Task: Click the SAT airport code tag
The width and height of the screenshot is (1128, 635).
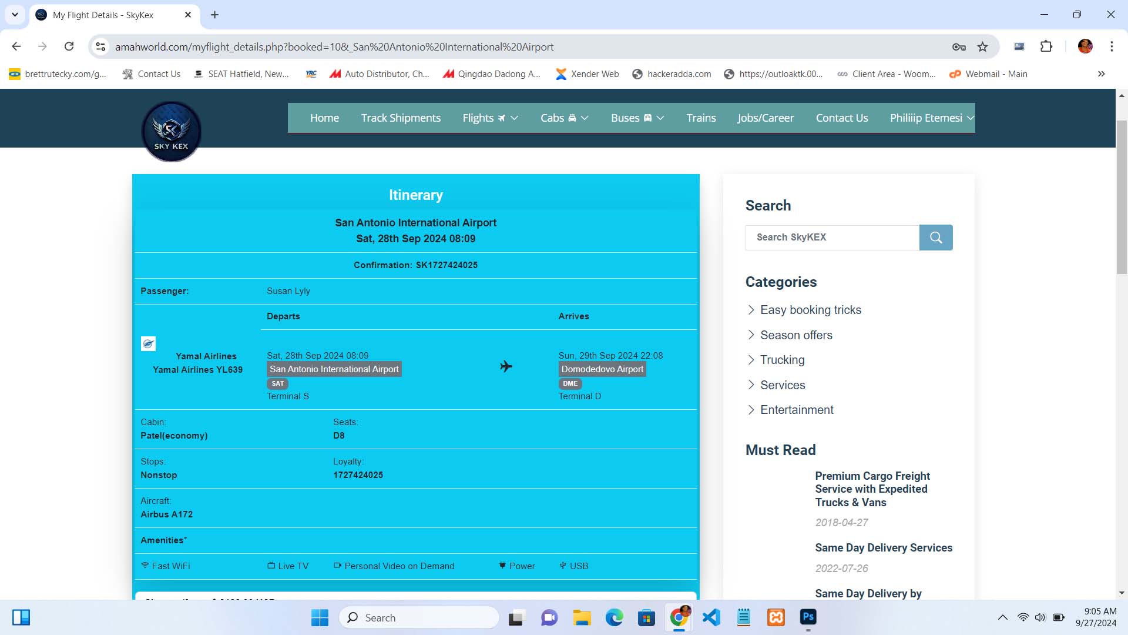Action: tap(278, 383)
